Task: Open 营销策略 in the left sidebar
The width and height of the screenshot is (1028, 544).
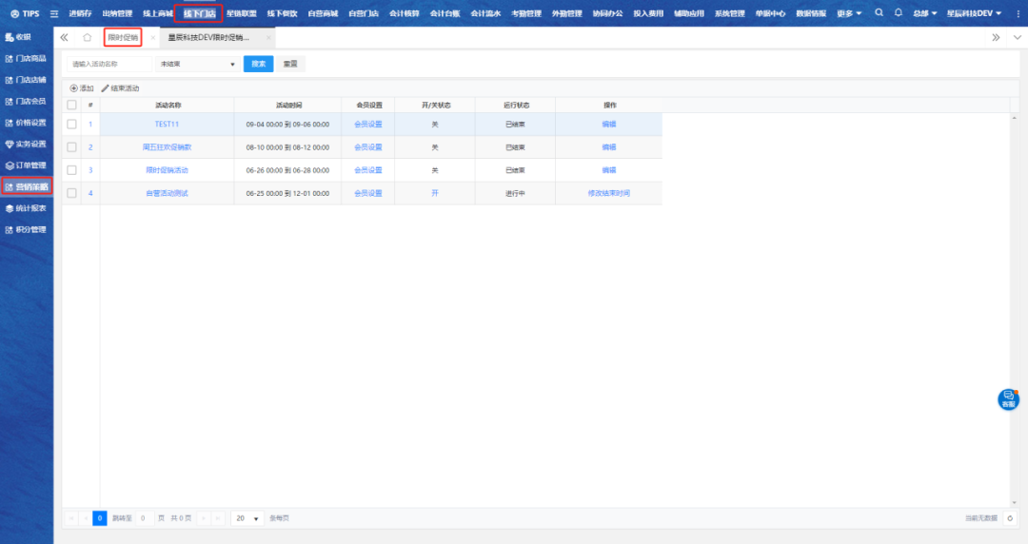Action: pyautogui.click(x=27, y=186)
